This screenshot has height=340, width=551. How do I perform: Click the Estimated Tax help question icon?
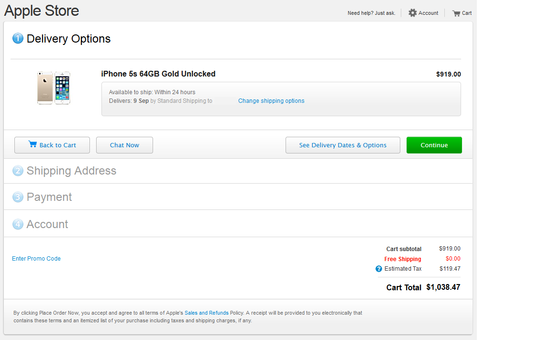click(x=378, y=269)
